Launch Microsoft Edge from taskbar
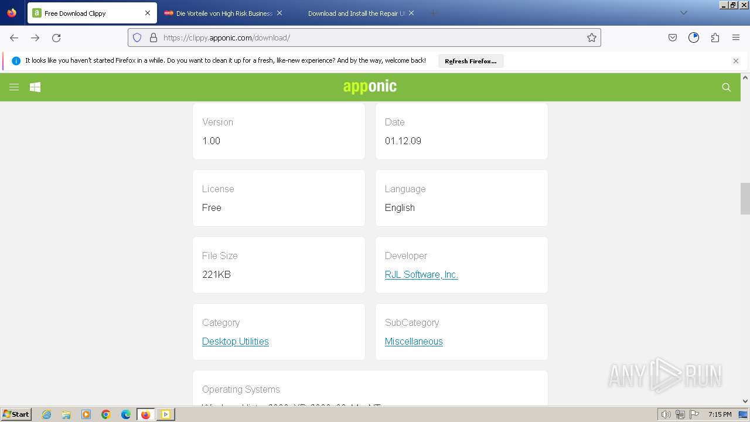750x422 pixels. coord(126,414)
